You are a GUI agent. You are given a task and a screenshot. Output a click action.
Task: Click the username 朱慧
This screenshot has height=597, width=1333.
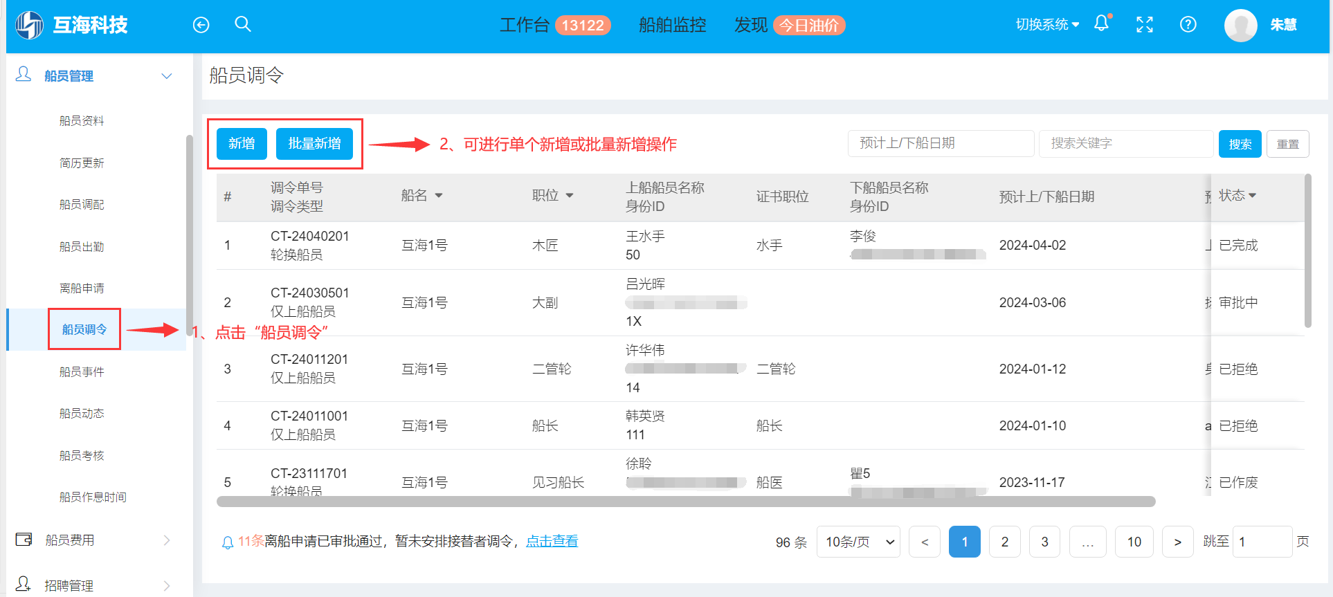1283,26
